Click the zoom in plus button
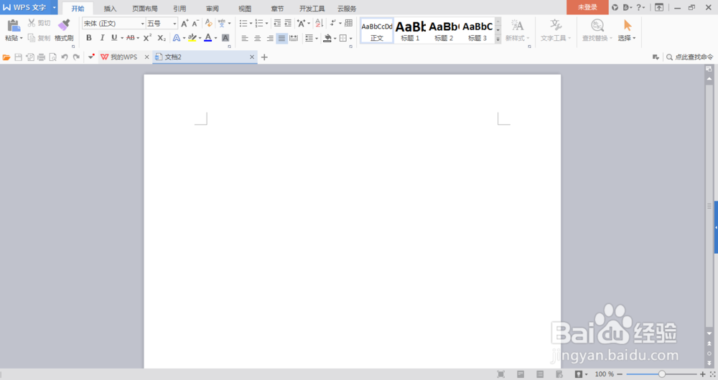The height and width of the screenshot is (380, 718). (x=702, y=374)
